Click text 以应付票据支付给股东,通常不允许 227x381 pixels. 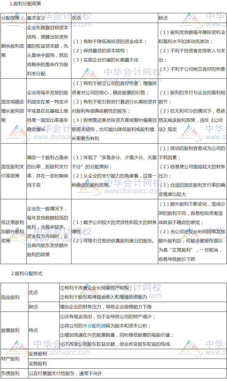pos(65,373)
